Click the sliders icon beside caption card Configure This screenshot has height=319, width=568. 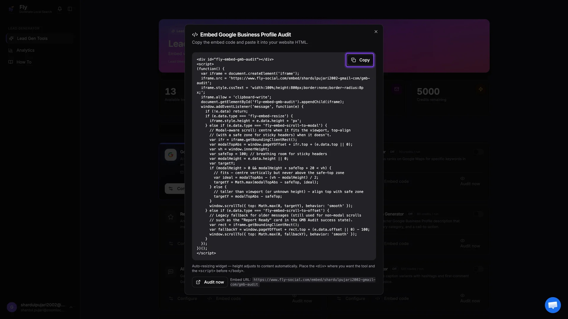(x=339, y=299)
